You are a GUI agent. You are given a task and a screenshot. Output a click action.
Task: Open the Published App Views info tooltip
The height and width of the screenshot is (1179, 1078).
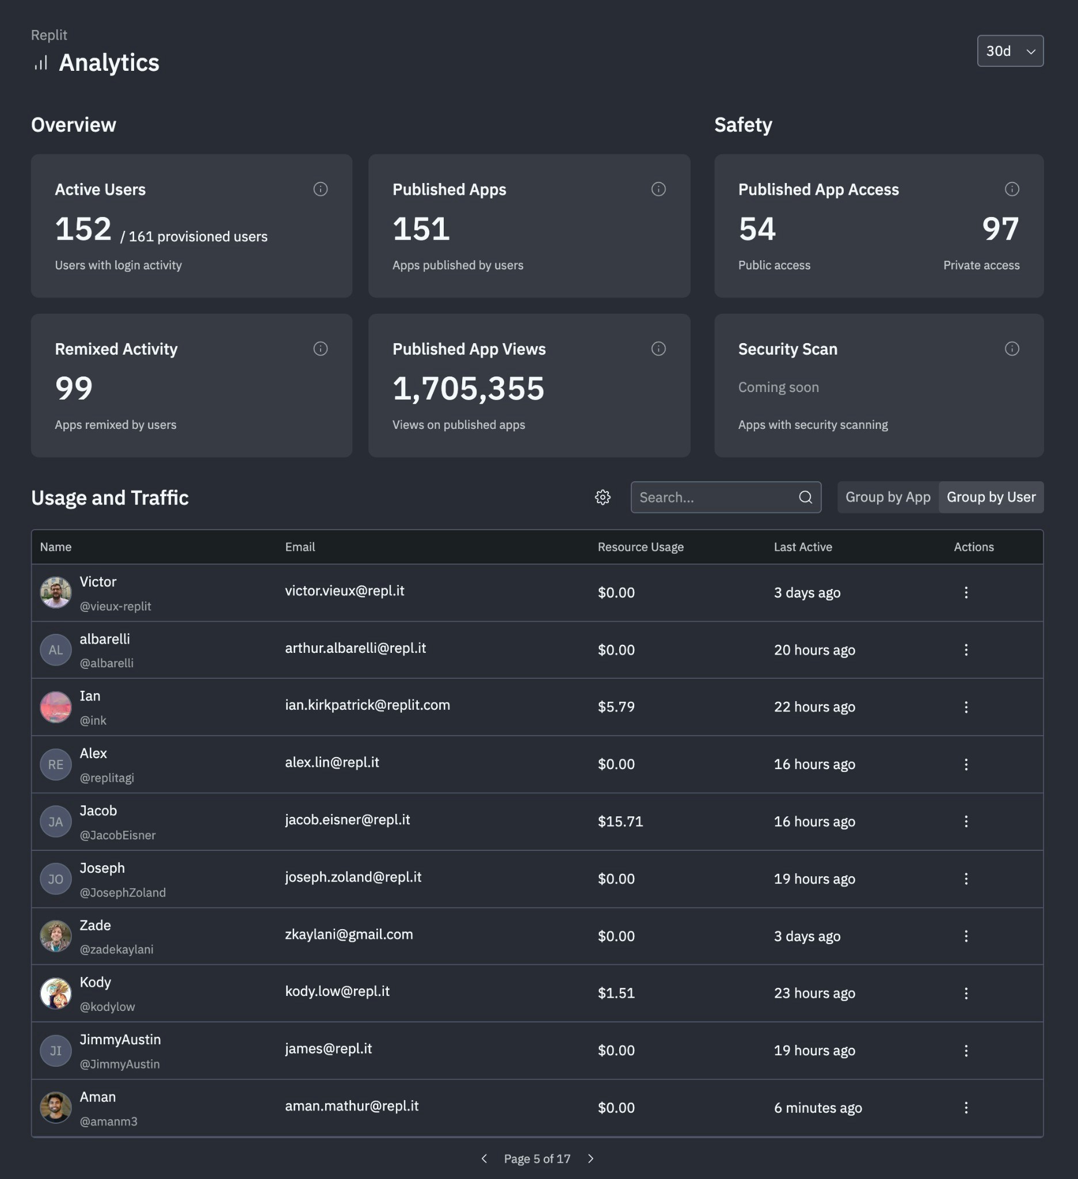click(658, 348)
